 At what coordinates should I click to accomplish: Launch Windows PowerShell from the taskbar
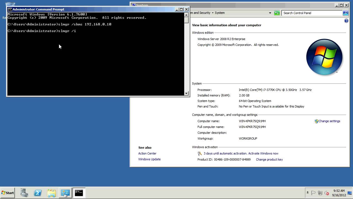point(38,193)
